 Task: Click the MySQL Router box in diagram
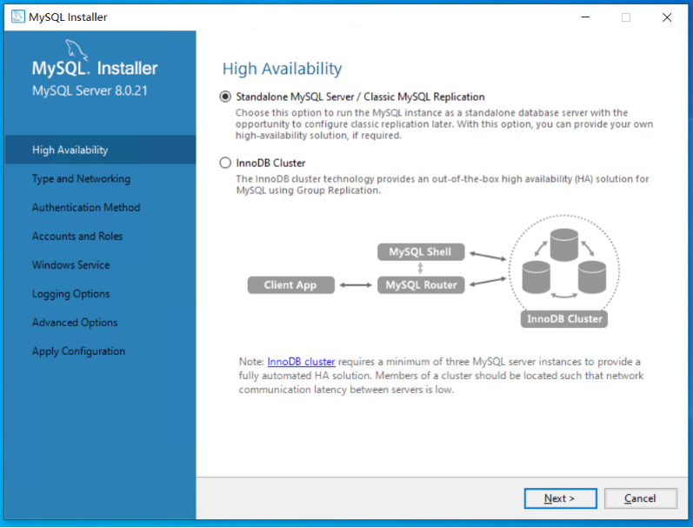click(421, 285)
